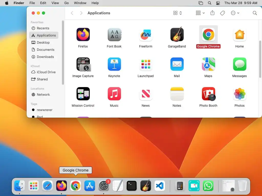Select GarageBand in the Applications folder

[x=177, y=34]
